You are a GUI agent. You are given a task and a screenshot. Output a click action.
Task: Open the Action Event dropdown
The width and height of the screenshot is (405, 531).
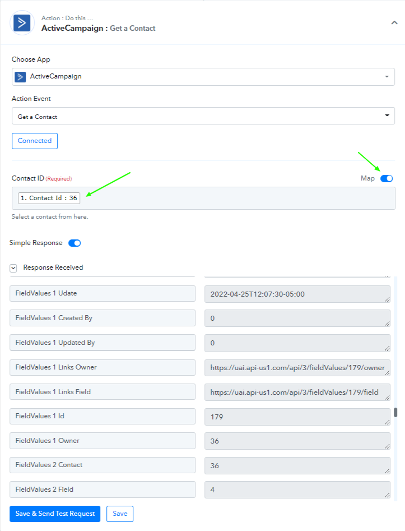[203, 116]
